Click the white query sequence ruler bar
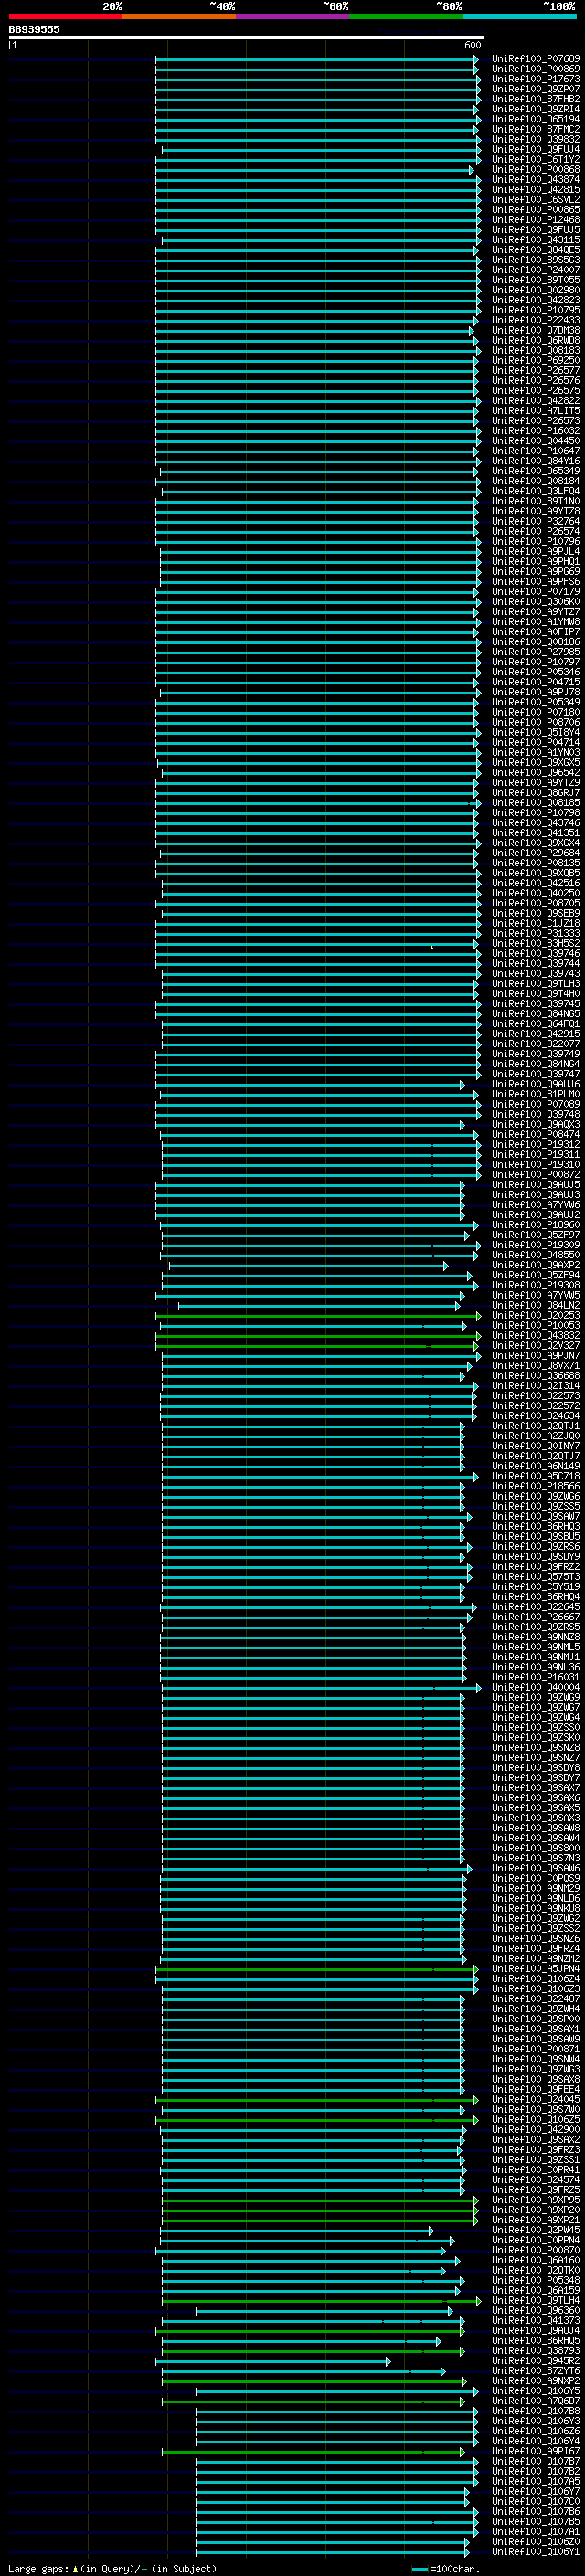585x2576 pixels. 246,38
